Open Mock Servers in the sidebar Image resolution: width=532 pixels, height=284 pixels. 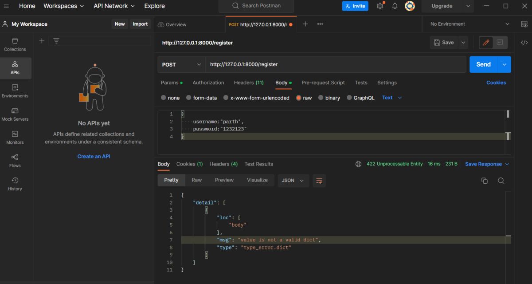[x=15, y=114]
